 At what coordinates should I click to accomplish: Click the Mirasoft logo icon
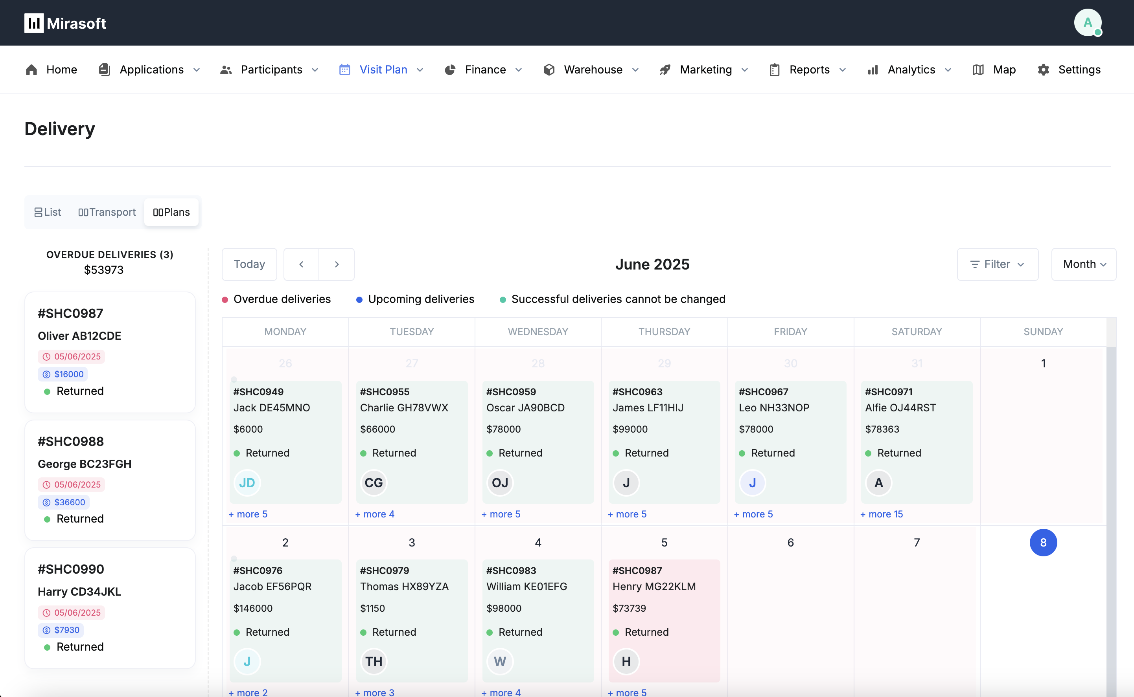point(34,22)
